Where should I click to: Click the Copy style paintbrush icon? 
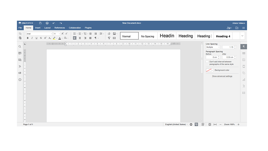coord(109,38)
